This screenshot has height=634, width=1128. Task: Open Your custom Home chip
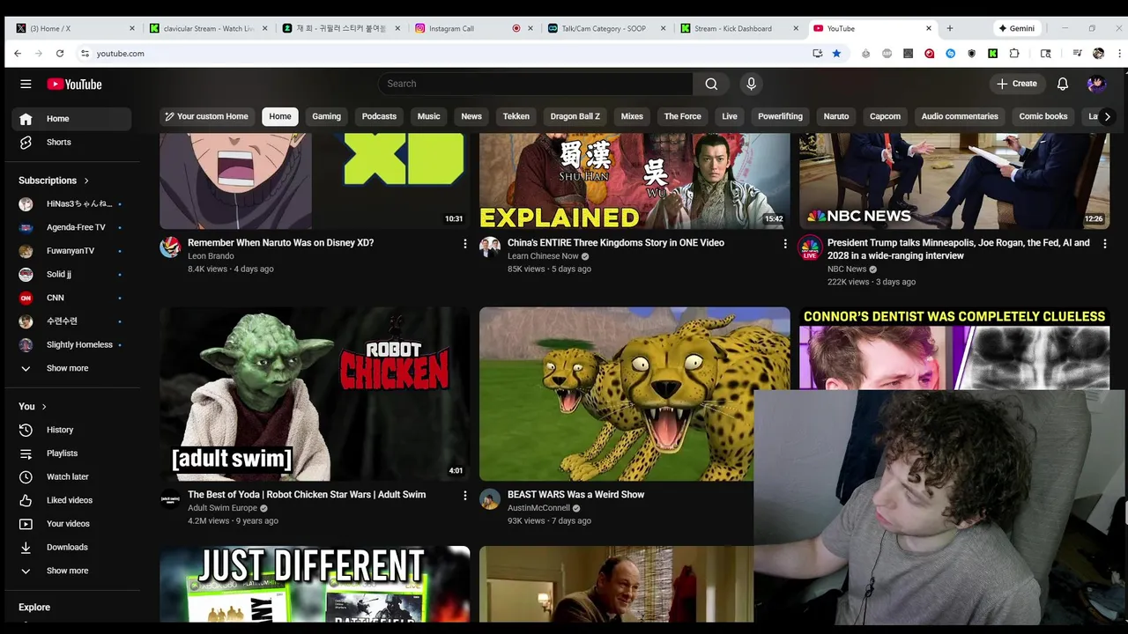point(206,116)
